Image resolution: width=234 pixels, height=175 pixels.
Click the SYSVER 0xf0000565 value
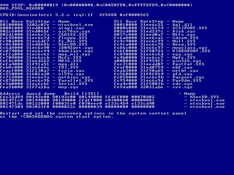(x=124, y=15)
